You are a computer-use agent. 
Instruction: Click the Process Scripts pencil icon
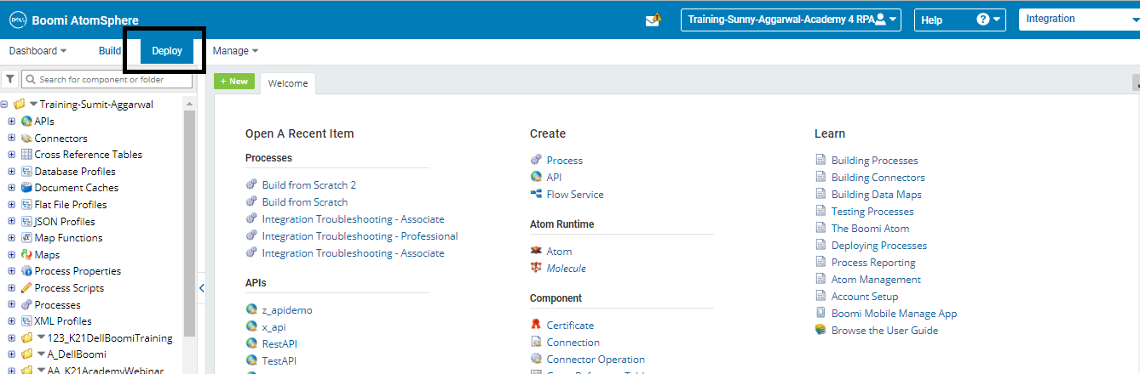[x=26, y=288]
